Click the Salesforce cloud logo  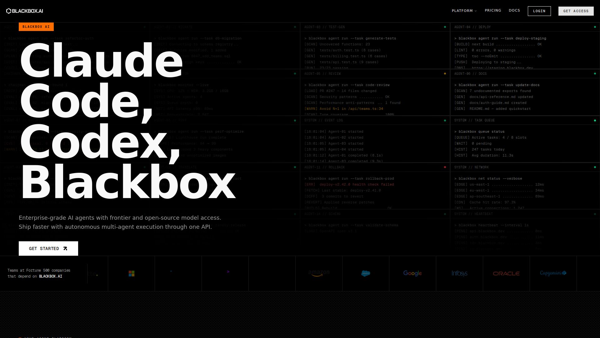[366, 274]
